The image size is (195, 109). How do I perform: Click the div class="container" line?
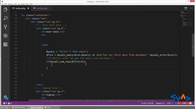tap(36, 15)
